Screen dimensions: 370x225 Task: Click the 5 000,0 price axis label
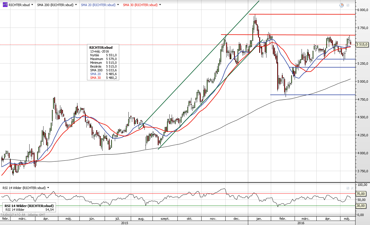point(362,81)
